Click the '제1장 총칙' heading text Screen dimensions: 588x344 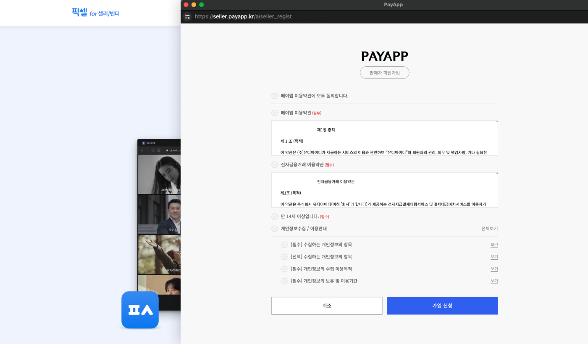[x=326, y=130]
